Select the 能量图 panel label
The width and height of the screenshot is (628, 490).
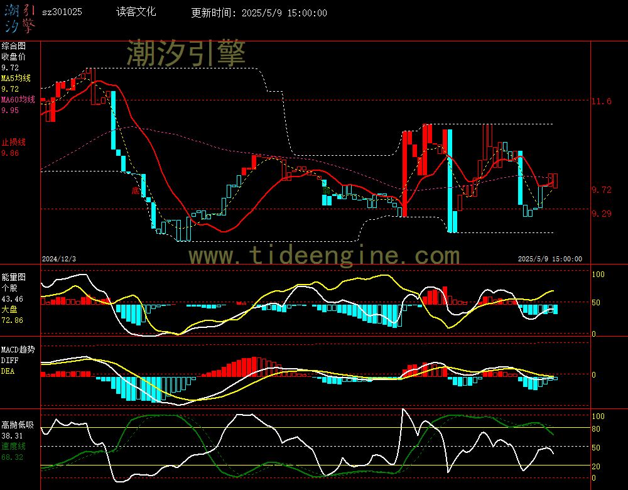(x=14, y=277)
